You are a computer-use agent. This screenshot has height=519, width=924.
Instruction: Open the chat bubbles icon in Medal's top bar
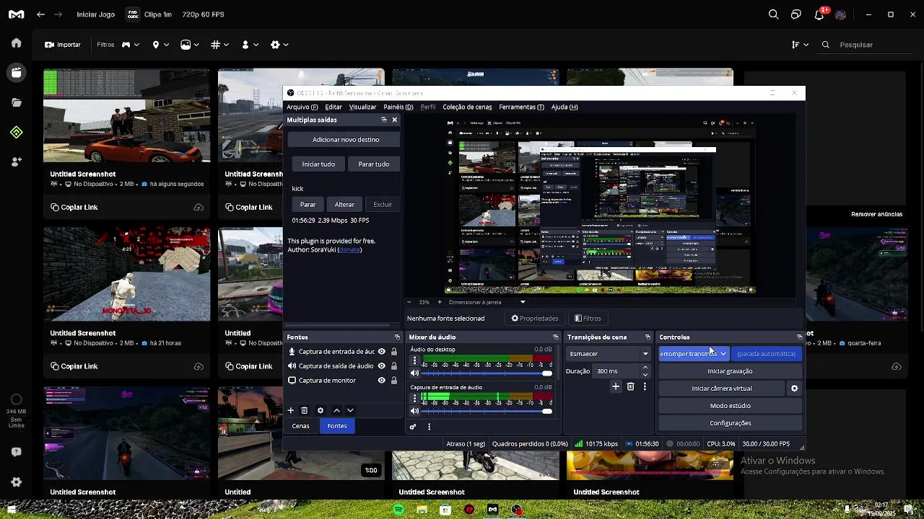[796, 14]
